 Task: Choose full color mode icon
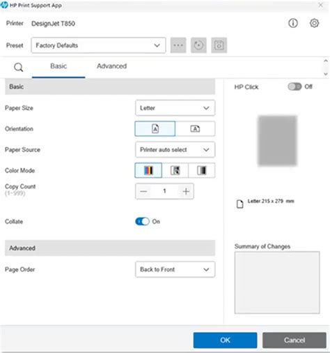[148, 170]
